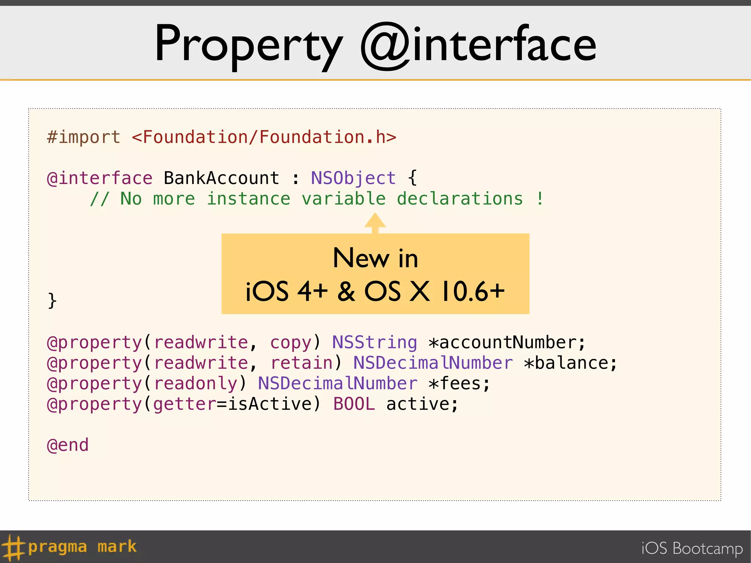
Task: Click the "copy" attribute in accountNumber property
Action: [290, 343]
